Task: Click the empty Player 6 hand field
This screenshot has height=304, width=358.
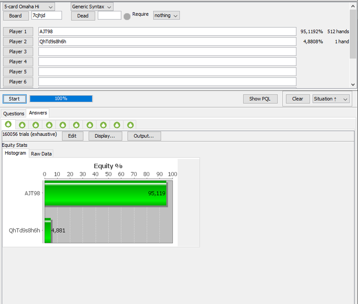Action: (x=167, y=82)
